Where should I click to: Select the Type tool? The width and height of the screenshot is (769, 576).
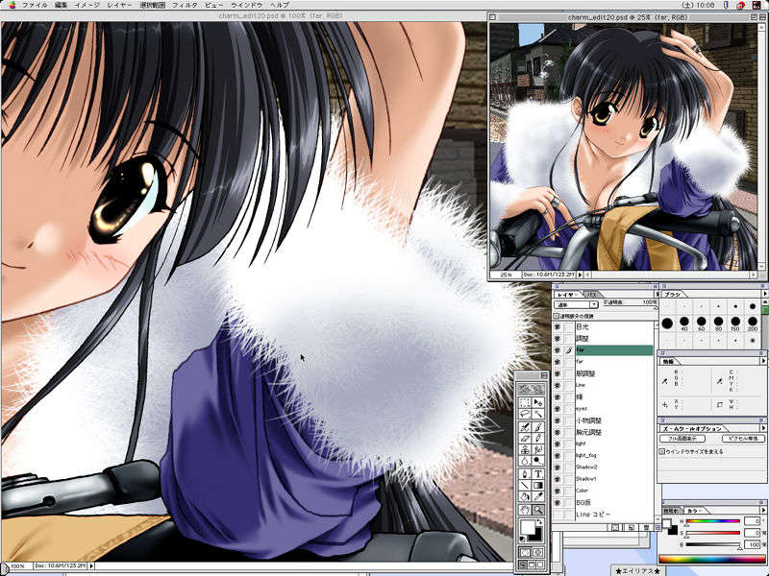pos(538,474)
